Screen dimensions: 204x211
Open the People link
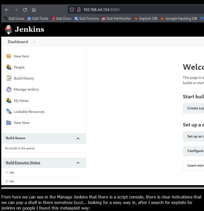(19, 67)
